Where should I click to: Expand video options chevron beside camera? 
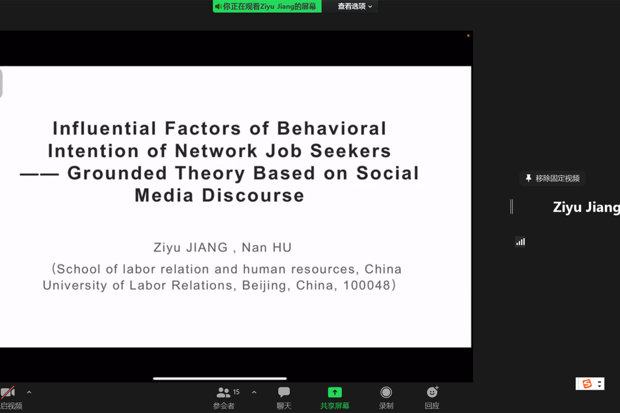pyautogui.click(x=29, y=392)
